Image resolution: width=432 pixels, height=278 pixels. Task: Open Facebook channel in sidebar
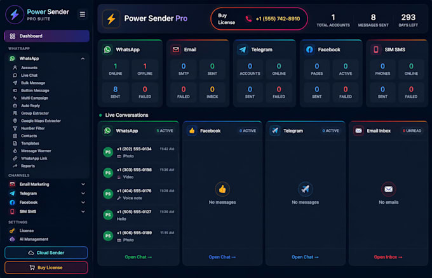point(47,202)
